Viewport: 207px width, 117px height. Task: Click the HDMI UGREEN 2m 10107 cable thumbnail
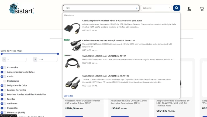coord(72,63)
